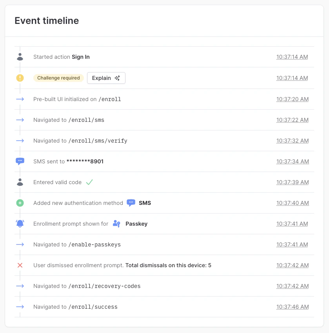Click the arrow icon for Navigated to /enroll/success
Screen dimensions: 329x333
tap(20, 307)
